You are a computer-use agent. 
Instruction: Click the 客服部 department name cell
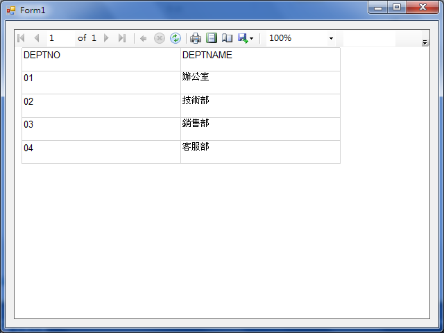coord(261,152)
